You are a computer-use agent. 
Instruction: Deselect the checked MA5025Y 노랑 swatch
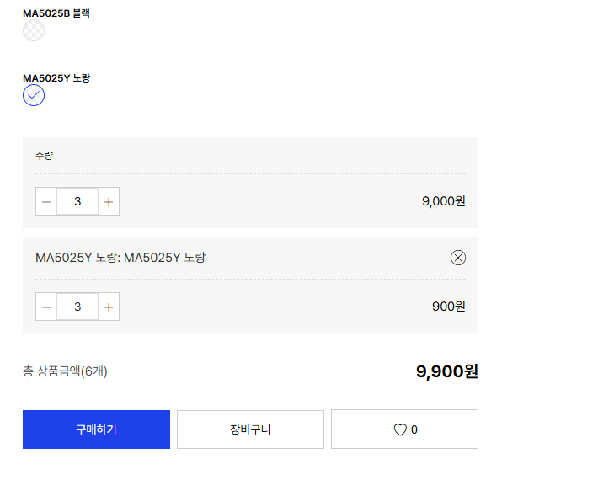[34, 95]
